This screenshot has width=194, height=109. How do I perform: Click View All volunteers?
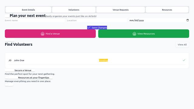tap(182, 45)
